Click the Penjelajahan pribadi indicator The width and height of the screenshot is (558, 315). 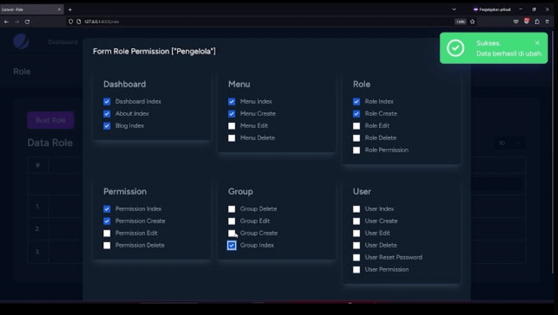pyautogui.click(x=492, y=9)
